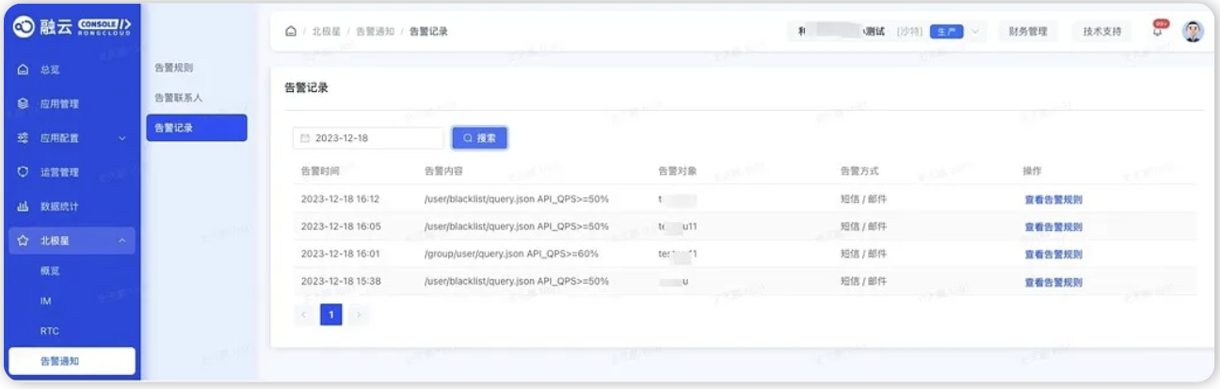Collapse the 北极星 menu chevron
This screenshot has width=1220, height=389.
pos(121,241)
